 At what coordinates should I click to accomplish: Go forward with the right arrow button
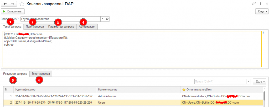tap(13, 4)
